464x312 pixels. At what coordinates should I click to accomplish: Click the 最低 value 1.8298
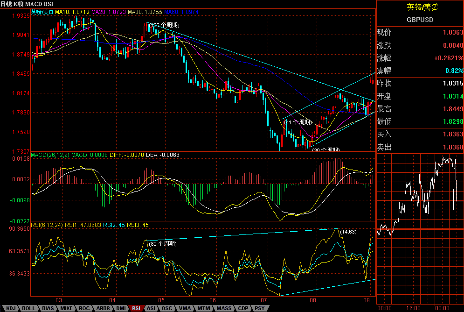pyautogui.click(x=453, y=121)
